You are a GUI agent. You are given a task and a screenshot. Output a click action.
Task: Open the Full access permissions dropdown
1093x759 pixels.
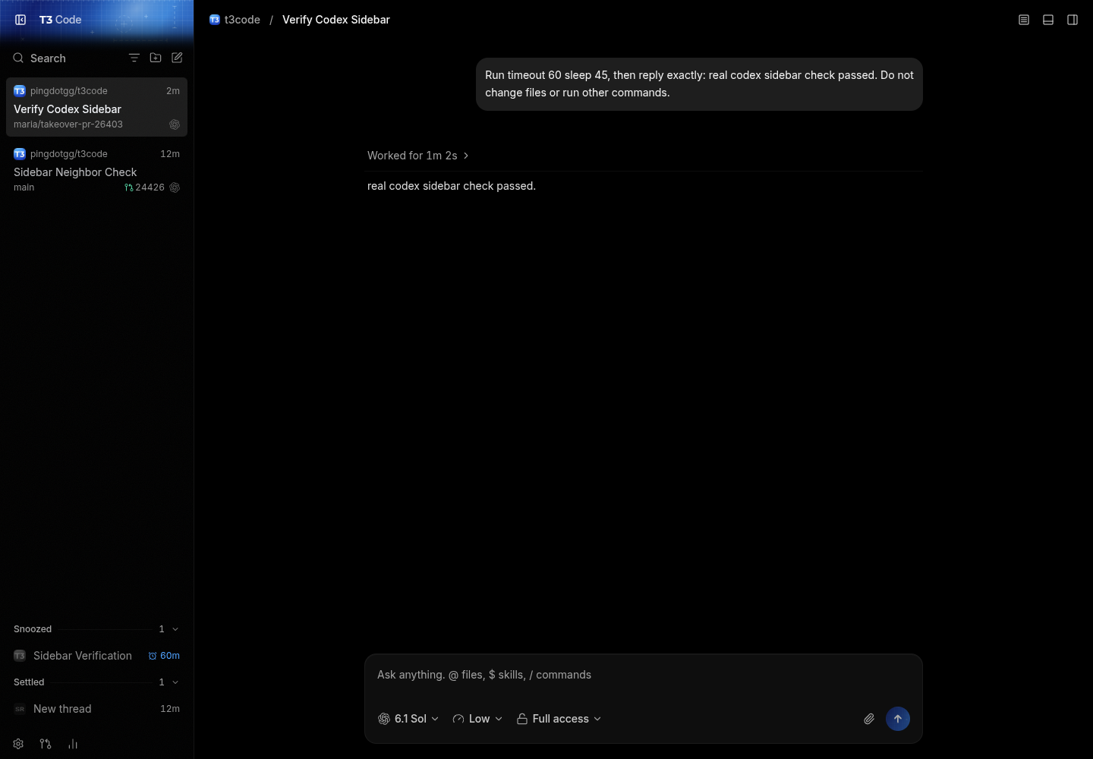click(x=559, y=719)
